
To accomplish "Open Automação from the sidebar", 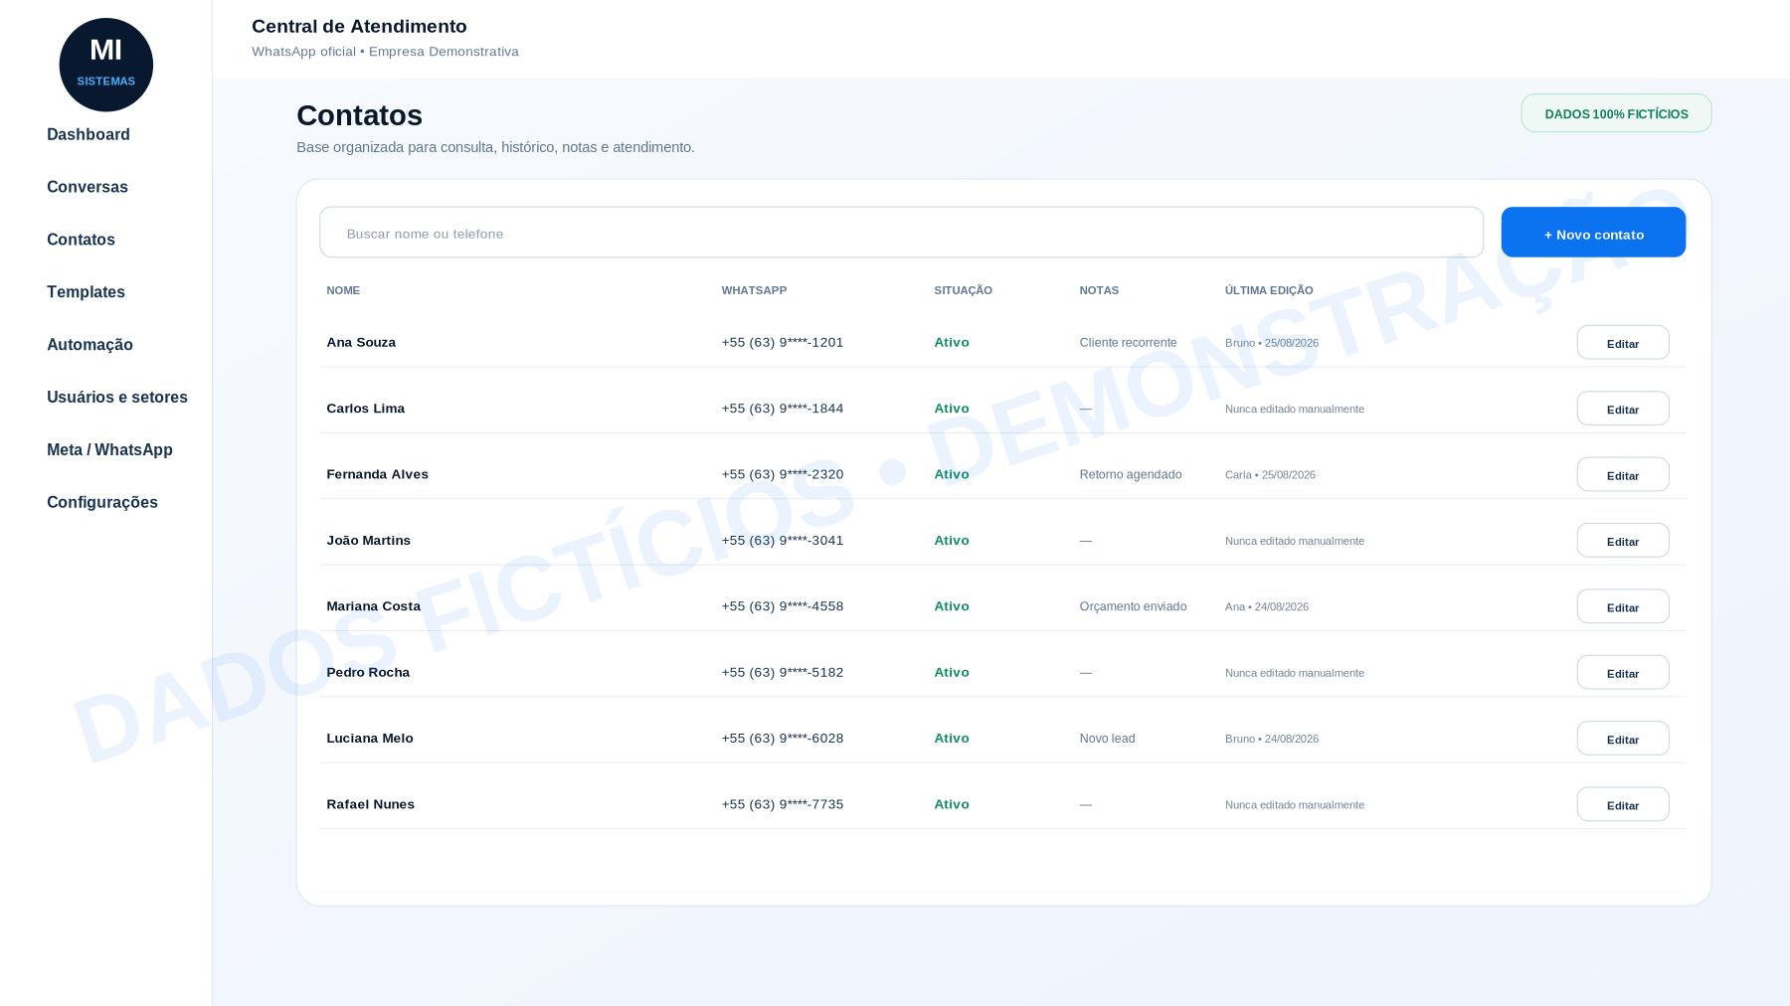I will pyautogui.click(x=89, y=345).
